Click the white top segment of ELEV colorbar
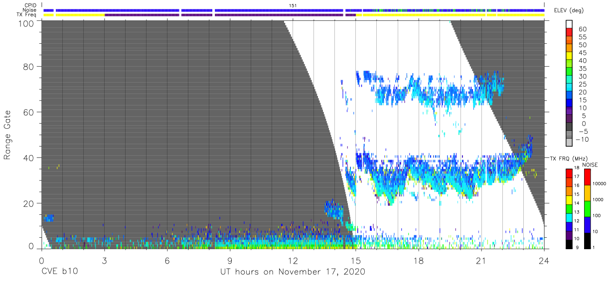Viewport: 612px width, 282px height. point(569,25)
